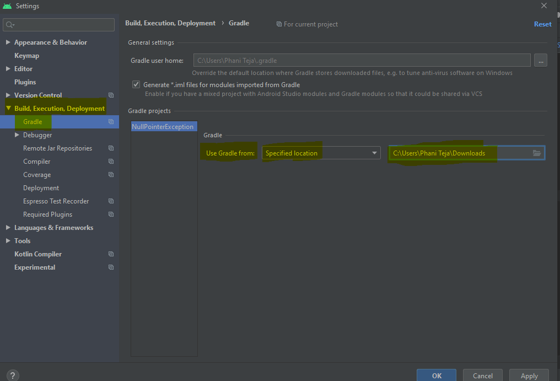Click the For current project copy icon
Image resolution: width=560 pixels, height=381 pixels.
coord(279,24)
